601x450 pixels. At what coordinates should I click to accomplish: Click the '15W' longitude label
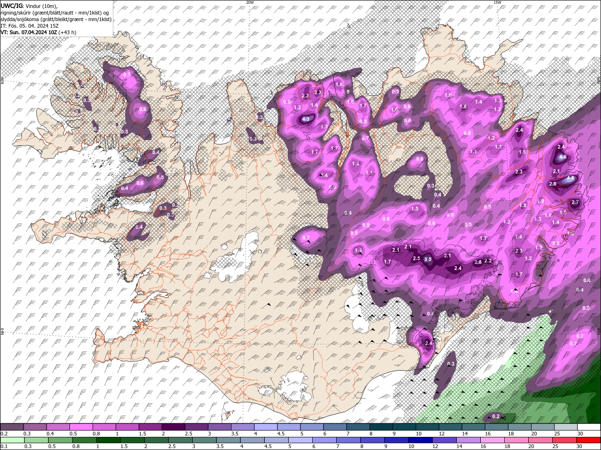pyautogui.click(x=497, y=2)
